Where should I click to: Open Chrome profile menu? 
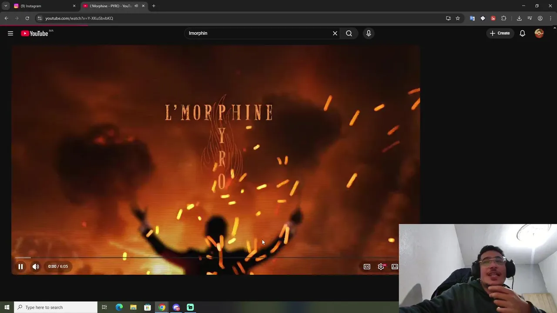click(x=540, y=18)
